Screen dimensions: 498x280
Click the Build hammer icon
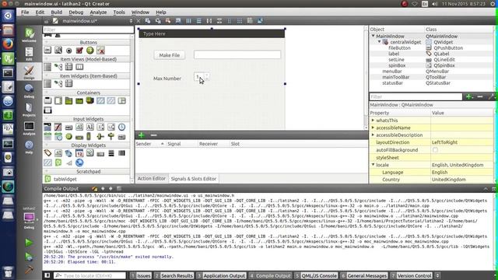(x=29, y=270)
